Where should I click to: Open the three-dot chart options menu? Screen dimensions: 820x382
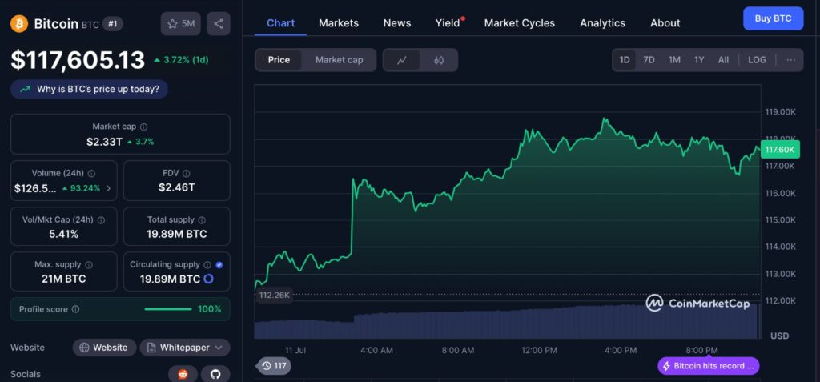pyautogui.click(x=790, y=59)
